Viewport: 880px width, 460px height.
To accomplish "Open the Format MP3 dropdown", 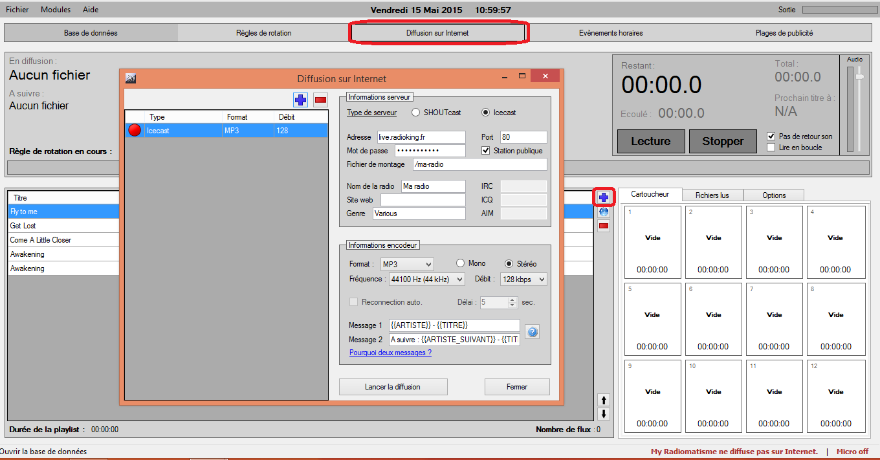I will point(407,264).
